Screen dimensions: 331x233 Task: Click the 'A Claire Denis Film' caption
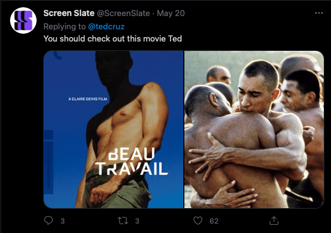pyautogui.click(x=88, y=99)
